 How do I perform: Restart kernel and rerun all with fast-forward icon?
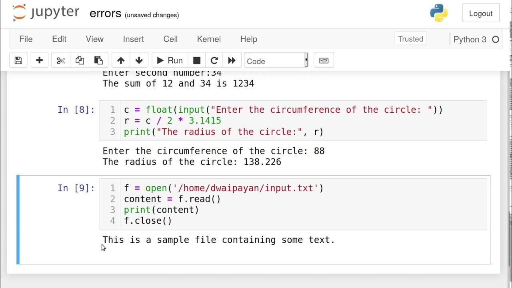click(x=232, y=60)
